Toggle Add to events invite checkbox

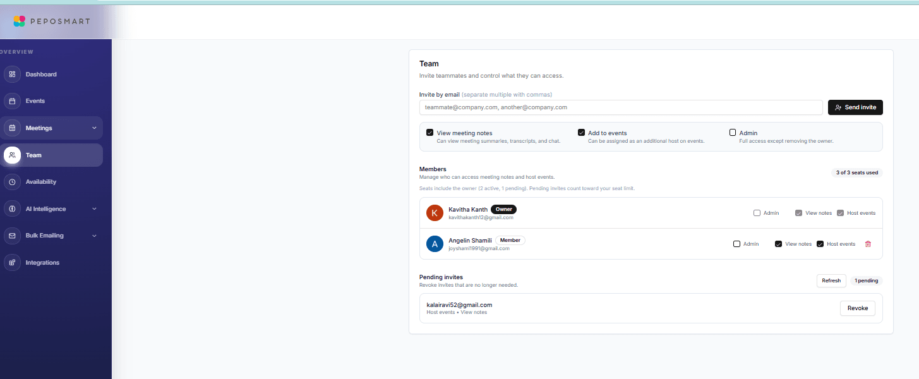581,133
